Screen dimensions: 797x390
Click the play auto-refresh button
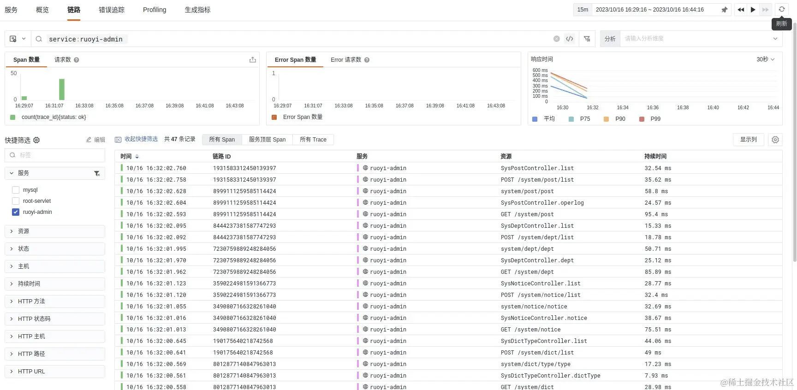tap(753, 10)
